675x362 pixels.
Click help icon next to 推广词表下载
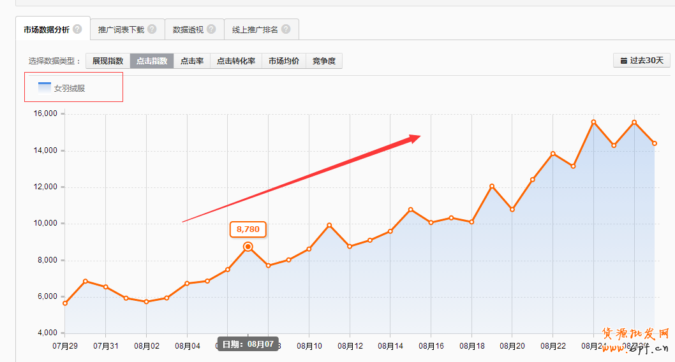152,29
